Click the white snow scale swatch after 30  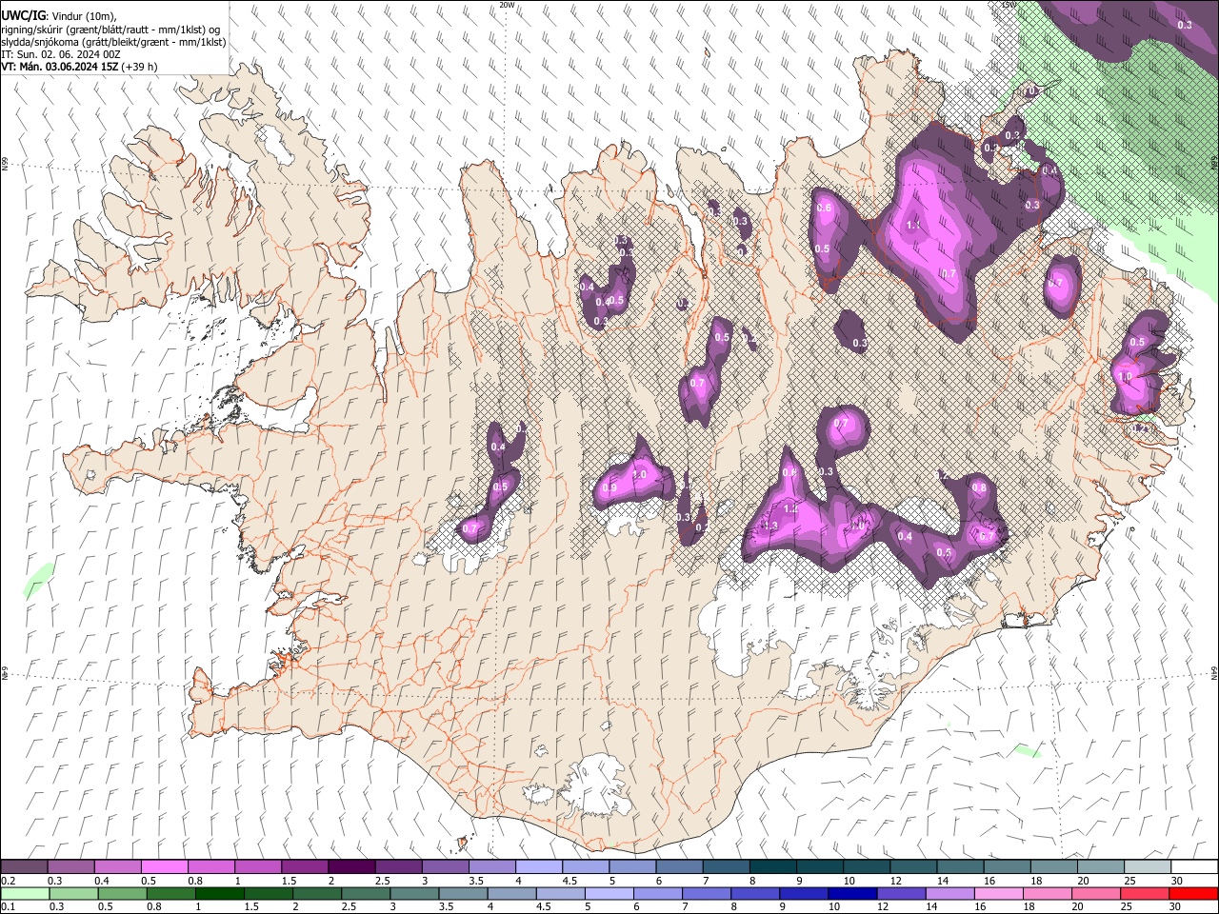tap(1194, 867)
